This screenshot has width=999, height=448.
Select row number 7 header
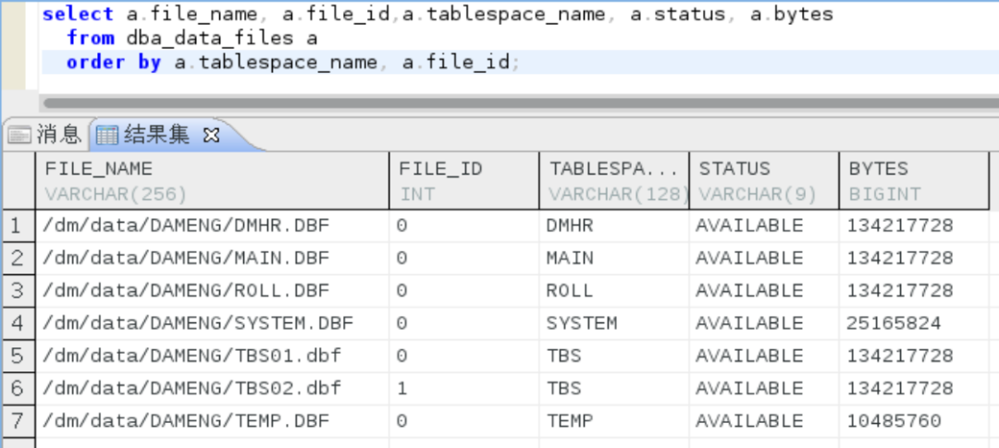coord(16,421)
